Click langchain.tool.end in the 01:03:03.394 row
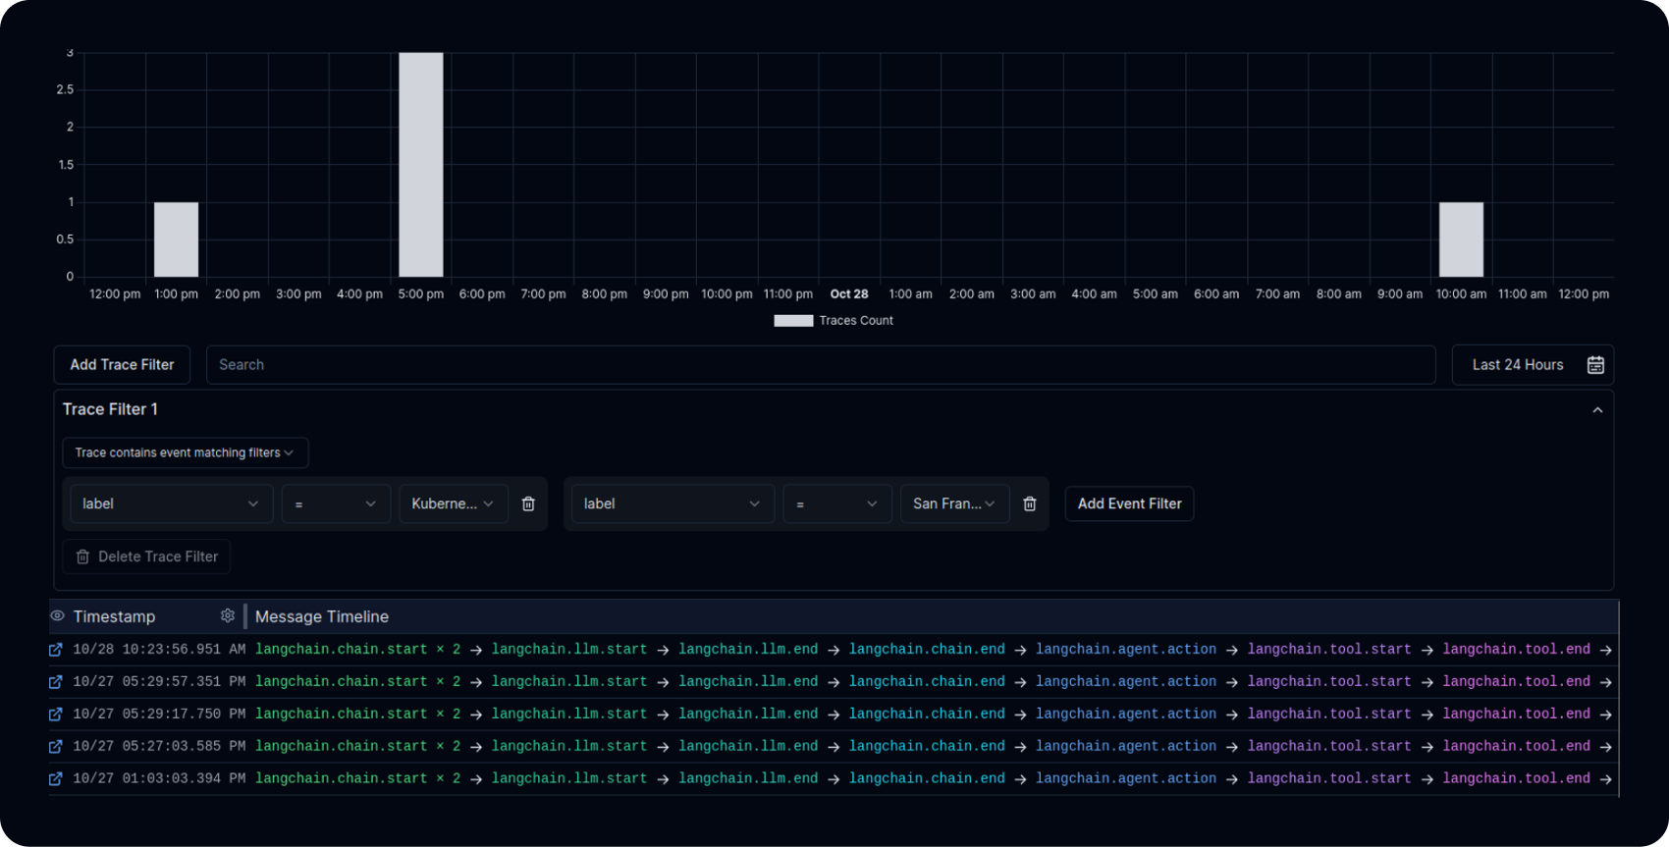This screenshot has width=1669, height=847. pyautogui.click(x=1516, y=779)
